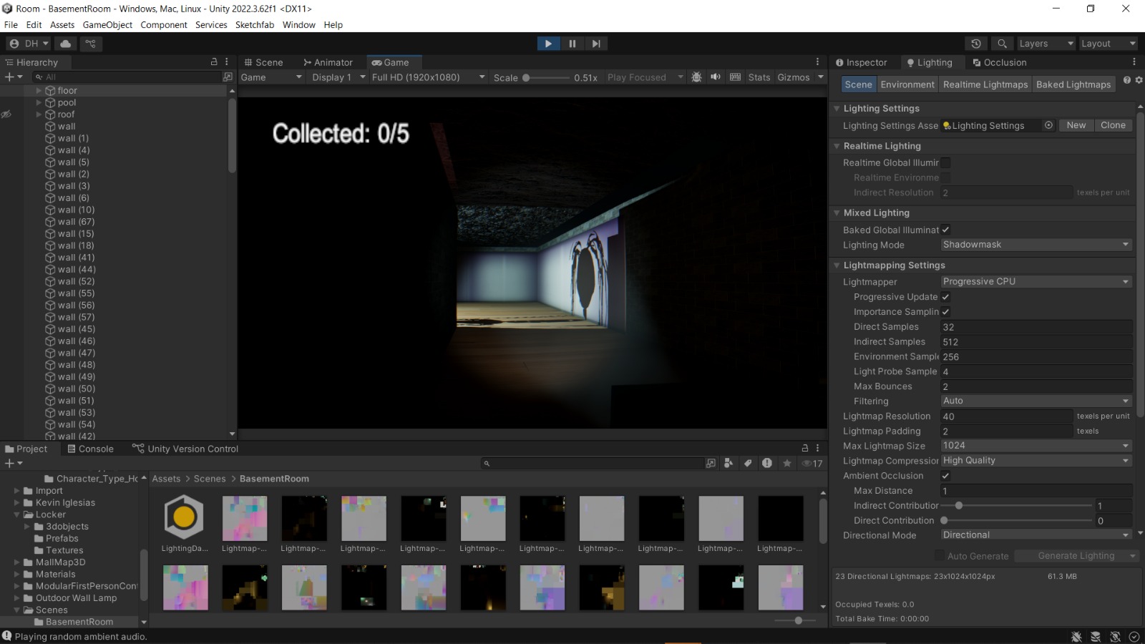Image resolution: width=1145 pixels, height=644 pixels.
Task: Toggle the debug pause-on-error bug icon
Action: click(x=697, y=77)
